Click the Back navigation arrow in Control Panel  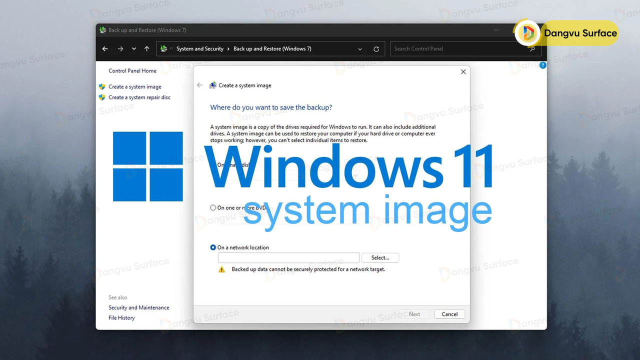click(105, 49)
